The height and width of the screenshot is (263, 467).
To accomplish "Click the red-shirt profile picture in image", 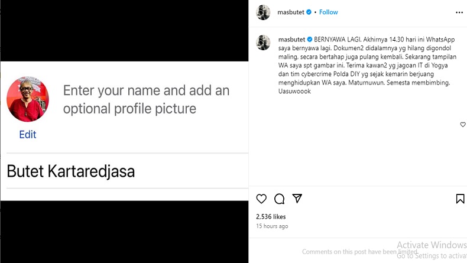I will [27, 99].
